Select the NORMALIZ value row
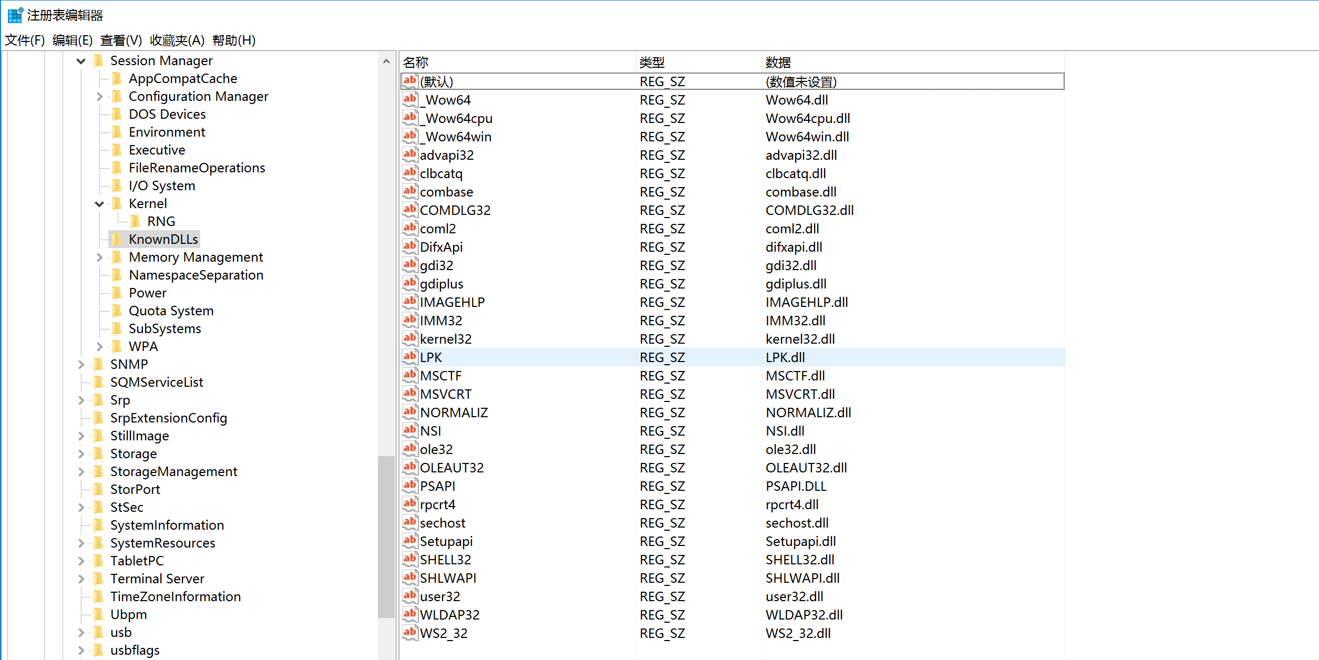The image size is (1319, 660). (x=454, y=412)
